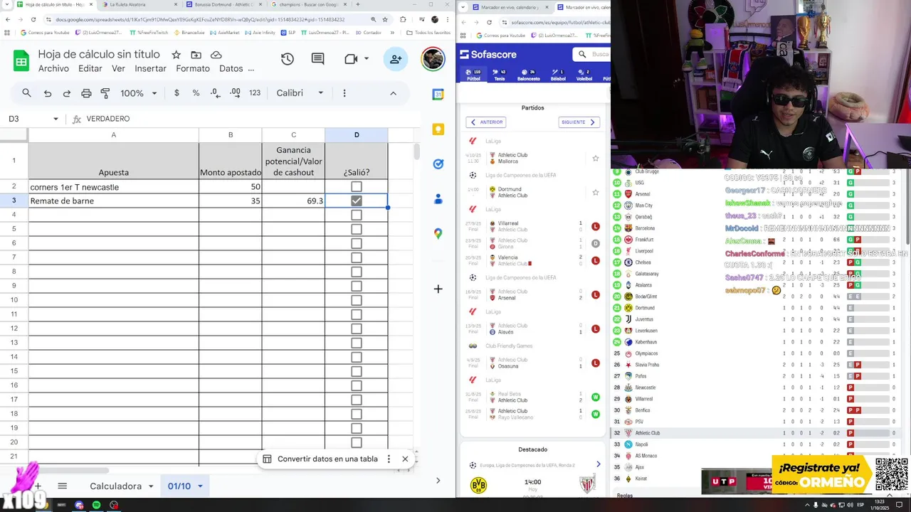Increase decimal places
The image size is (911, 512).
tap(235, 93)
